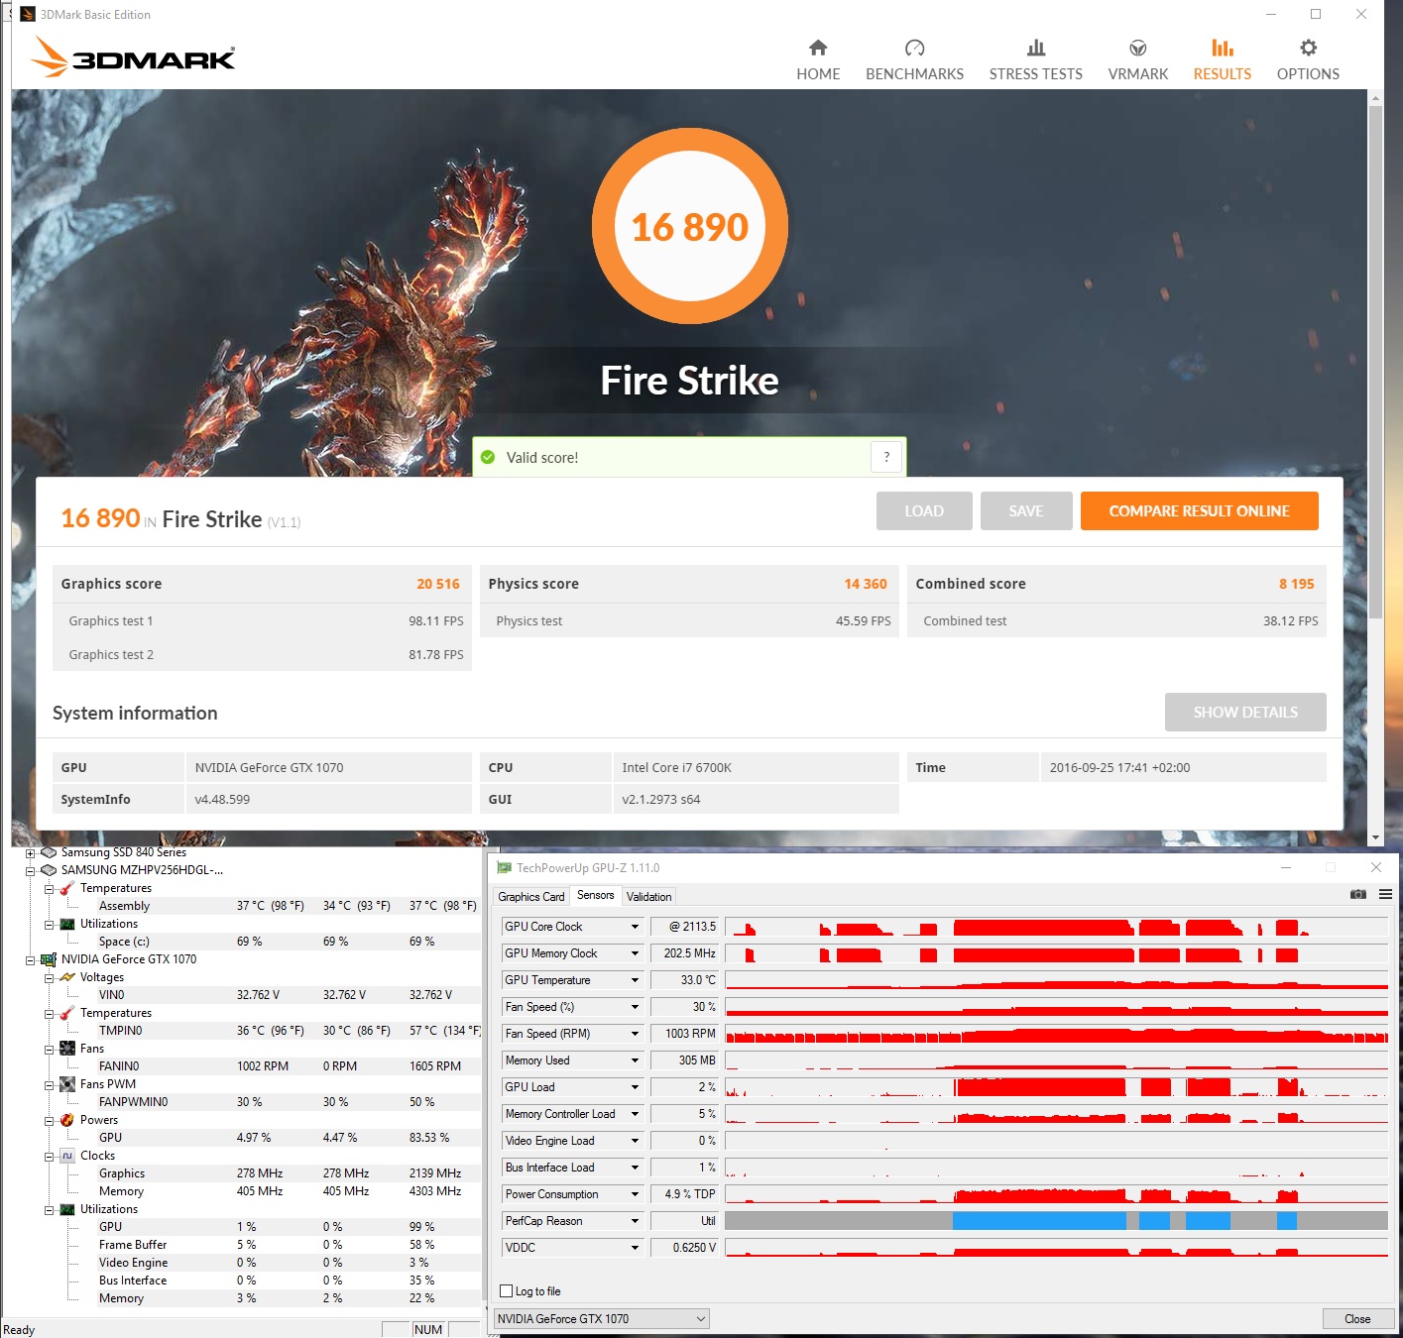Click the GPU-Z title bar app icon
This screenshot has height=1338, width=1403.
click(504, 867)
